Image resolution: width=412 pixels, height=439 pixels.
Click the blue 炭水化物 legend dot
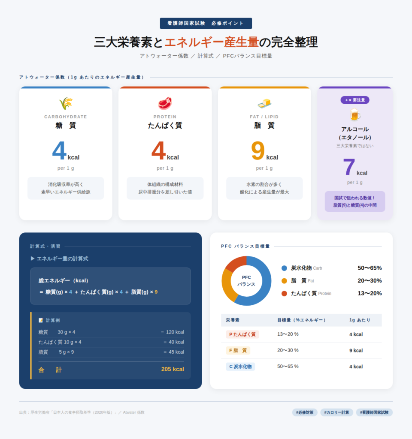point(284,268)
